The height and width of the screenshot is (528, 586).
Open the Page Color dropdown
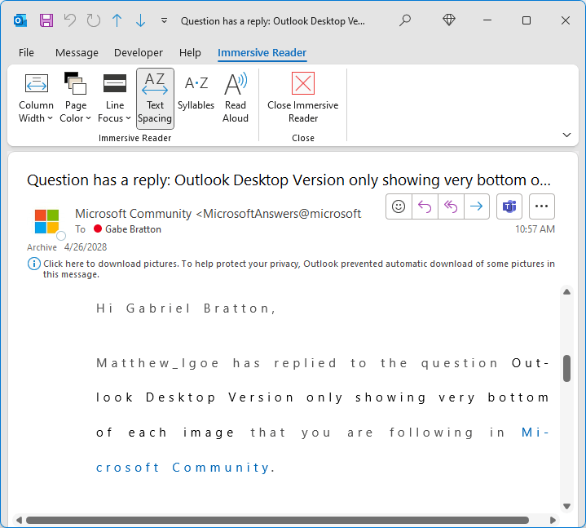pyautogui.click(x=76, y=99)
